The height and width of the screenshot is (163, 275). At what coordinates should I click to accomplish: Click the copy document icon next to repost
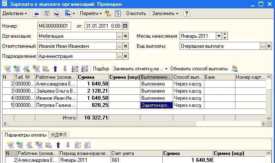pos(57,13)
